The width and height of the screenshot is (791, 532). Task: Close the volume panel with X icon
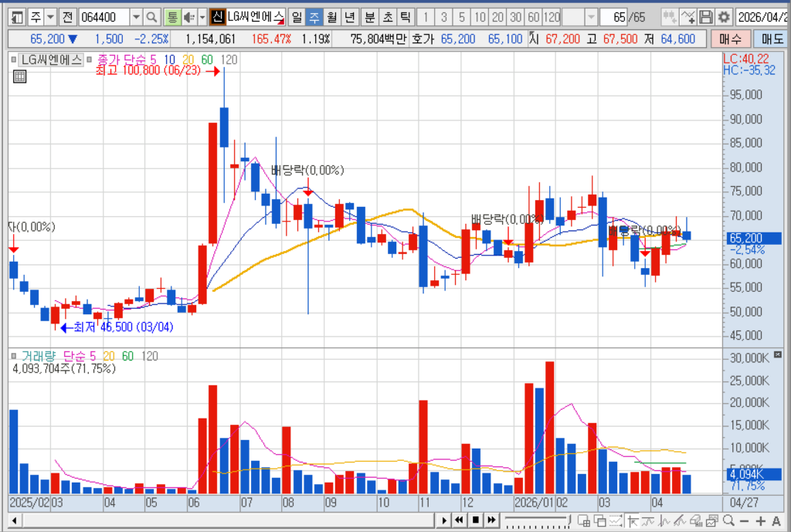[x=777, y=354]
